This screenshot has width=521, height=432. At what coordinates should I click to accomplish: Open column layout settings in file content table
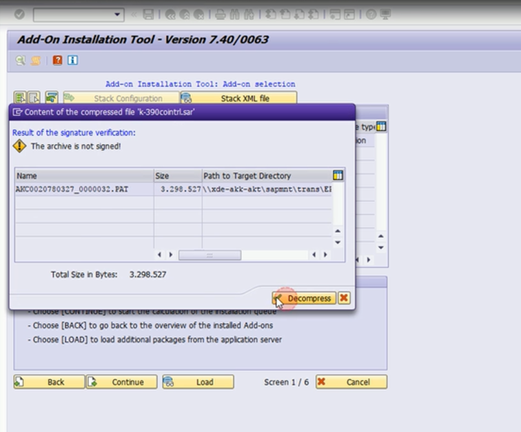tap(338, 176)
